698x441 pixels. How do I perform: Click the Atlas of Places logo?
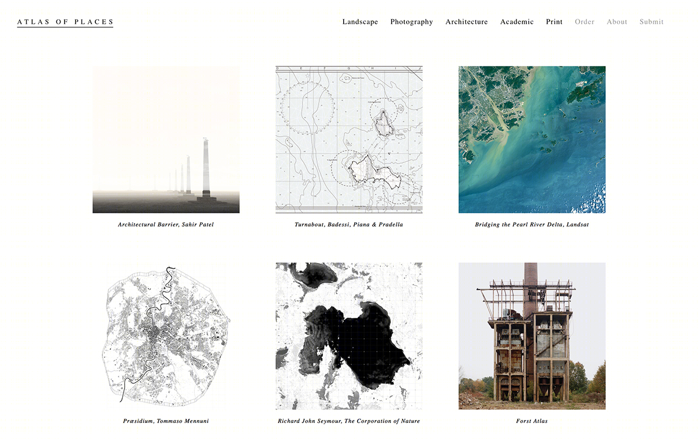click(x=65, y=22)
